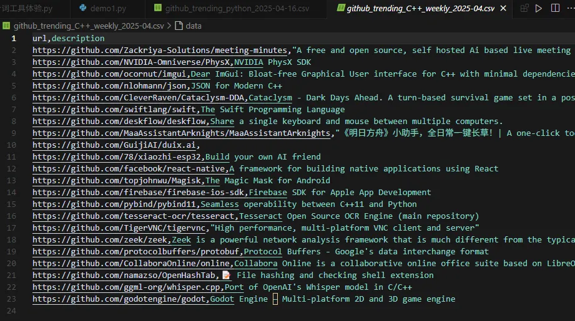Click the Python icon on demo1.py tab
The image size is (575, 321).
click(83, 7)
